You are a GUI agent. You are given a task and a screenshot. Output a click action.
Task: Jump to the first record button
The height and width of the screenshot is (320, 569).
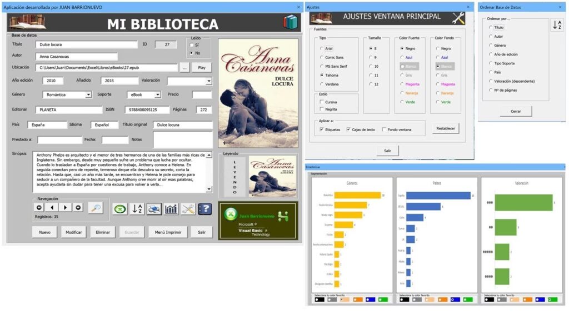39,208
